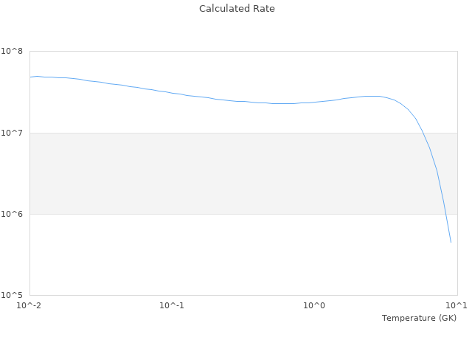
Task: Click the lowest end point of the blue curve
Action: click(451, 242)
